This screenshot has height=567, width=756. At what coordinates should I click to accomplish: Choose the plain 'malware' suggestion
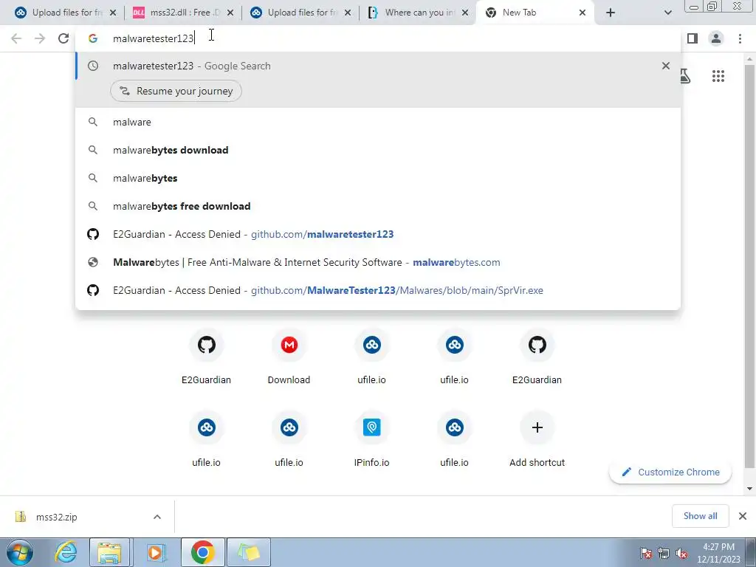pos(378,122)
